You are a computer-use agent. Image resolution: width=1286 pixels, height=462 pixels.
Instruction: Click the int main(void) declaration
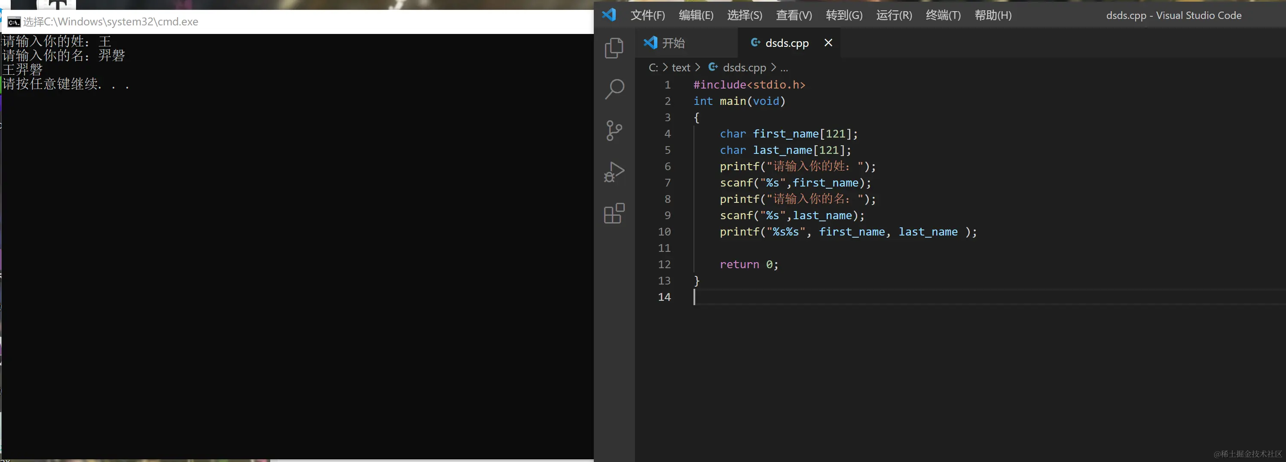(739, 101)
